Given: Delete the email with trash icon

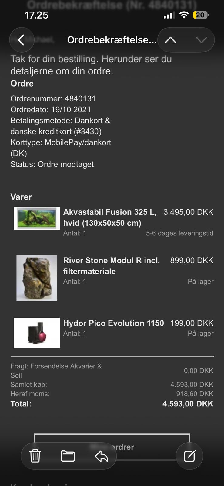Looking at the screenshot, I should pos(35,456).
